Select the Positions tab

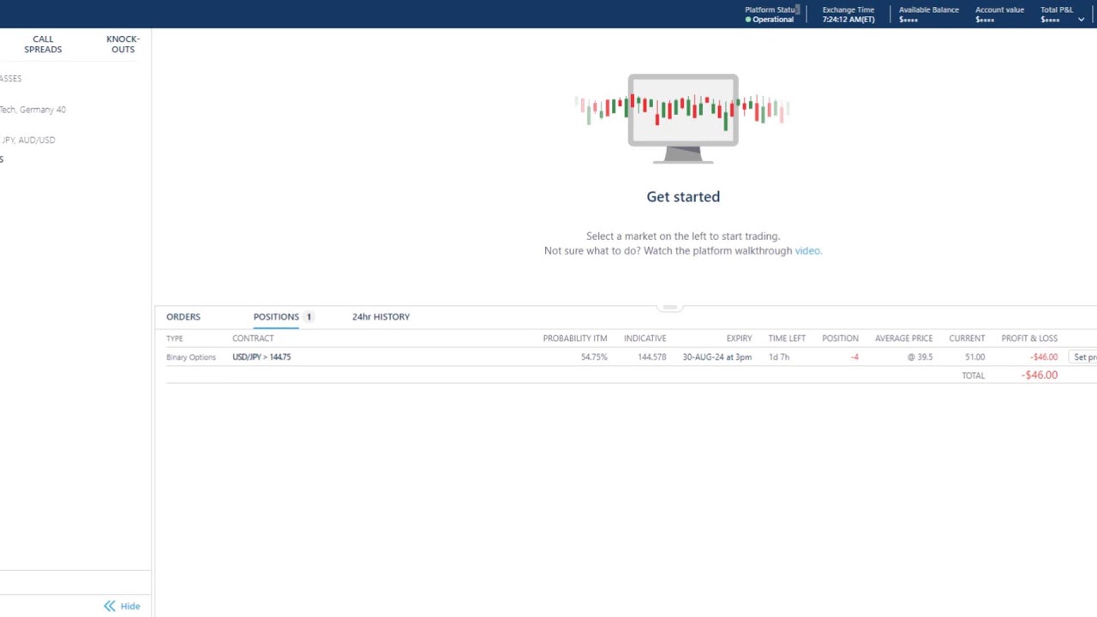pos(276,317)
